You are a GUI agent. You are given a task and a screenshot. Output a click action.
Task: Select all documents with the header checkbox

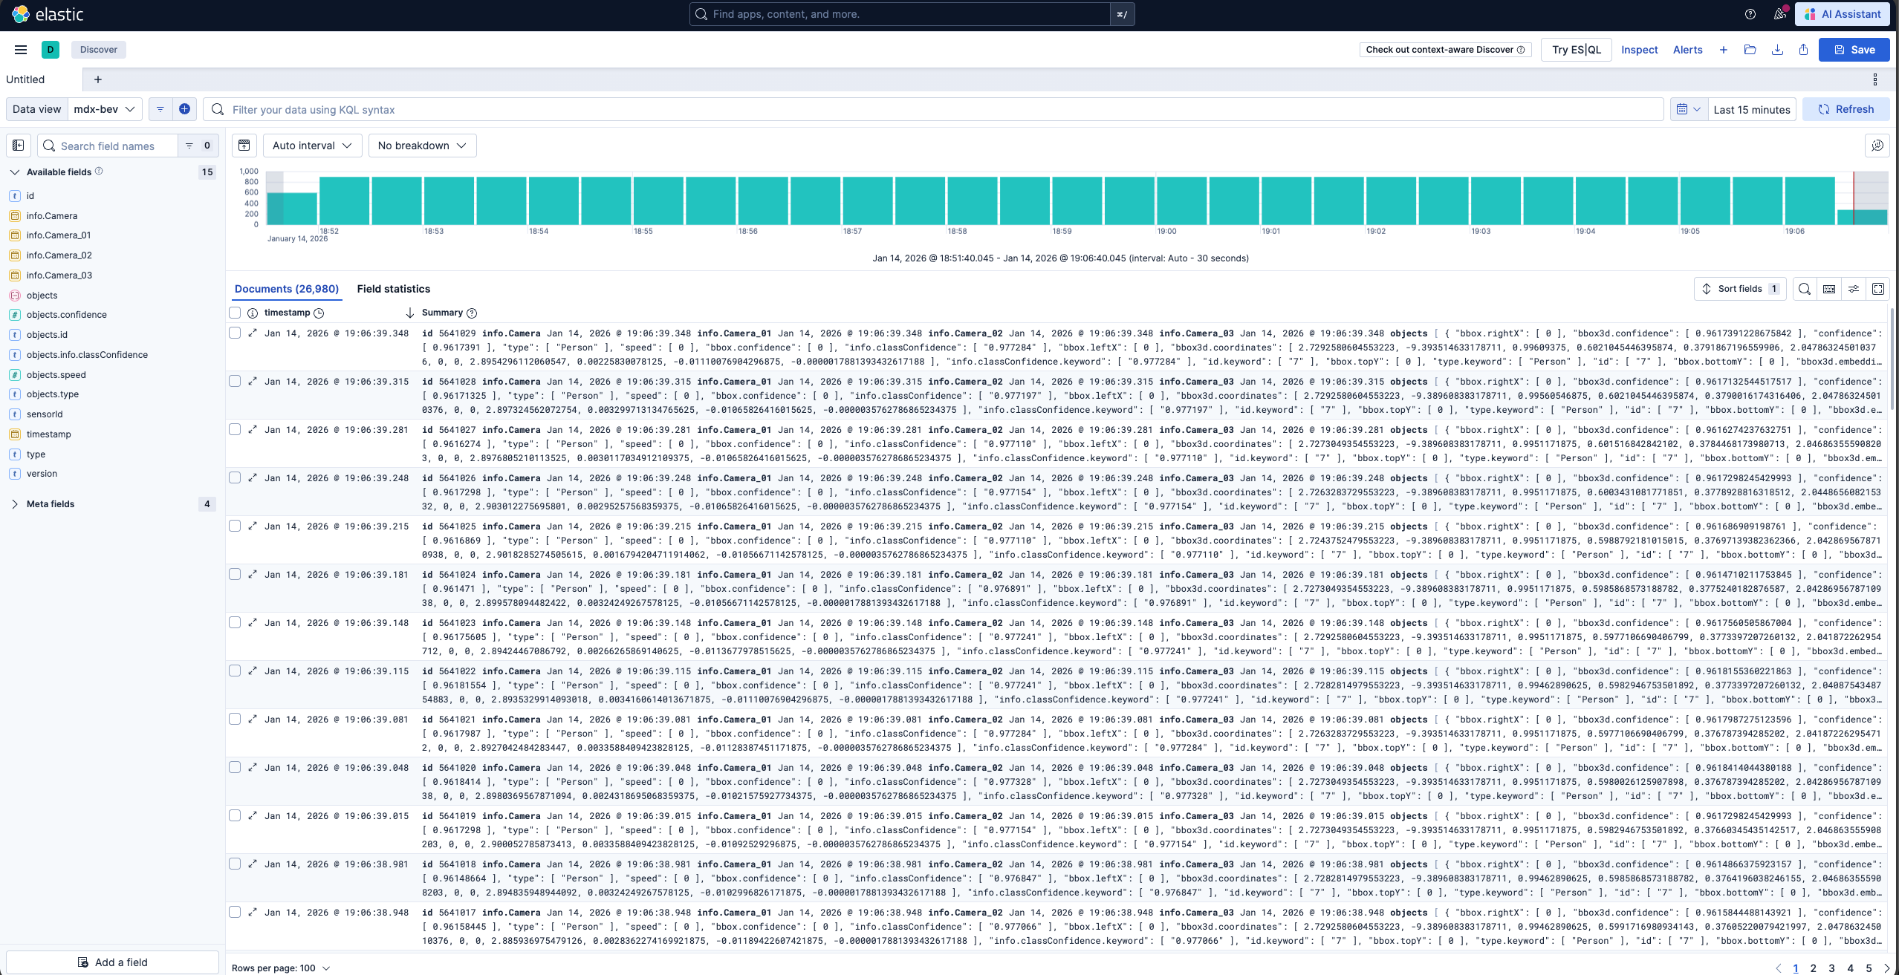pos(236,313)
